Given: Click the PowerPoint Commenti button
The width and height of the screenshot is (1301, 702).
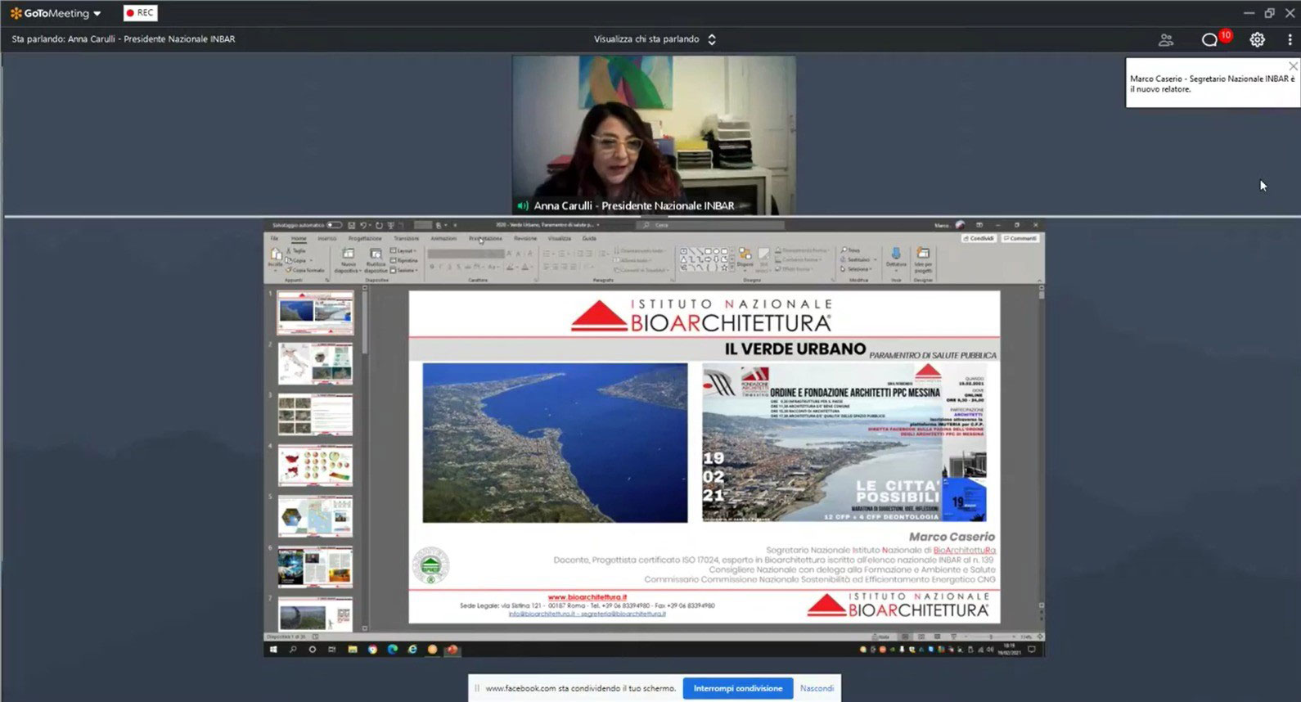Looking at the screenshot, I should tap(1020, 238).
